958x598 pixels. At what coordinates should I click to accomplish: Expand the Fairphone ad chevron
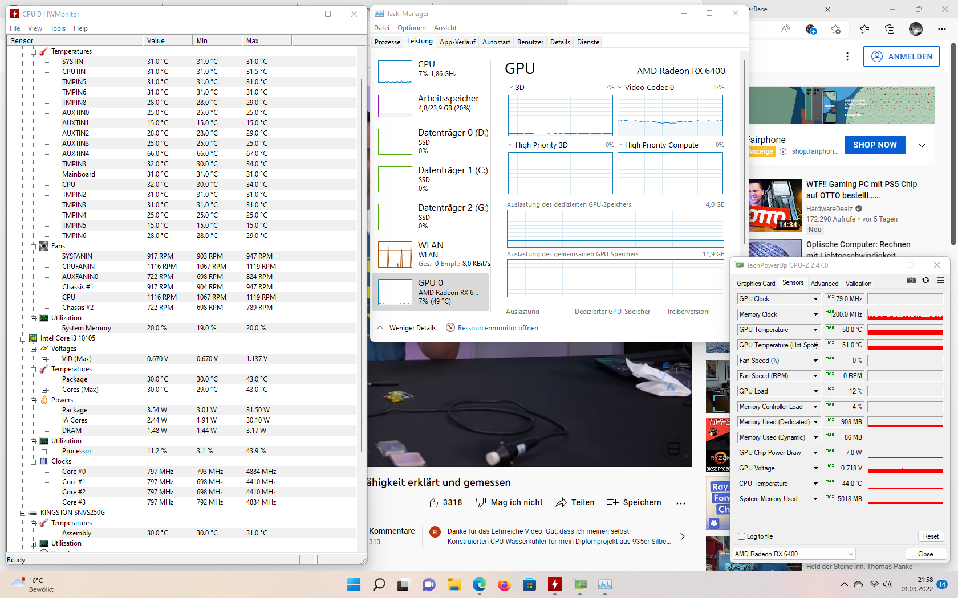point(922,145)
